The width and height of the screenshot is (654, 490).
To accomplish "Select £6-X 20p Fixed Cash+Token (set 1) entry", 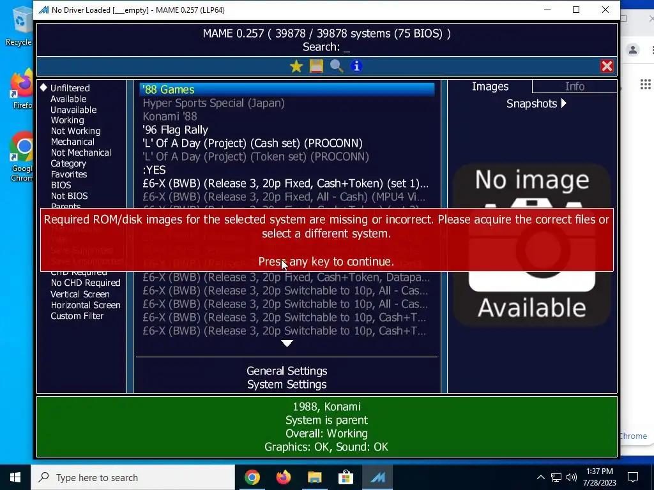I will click(x=287, y=183).
